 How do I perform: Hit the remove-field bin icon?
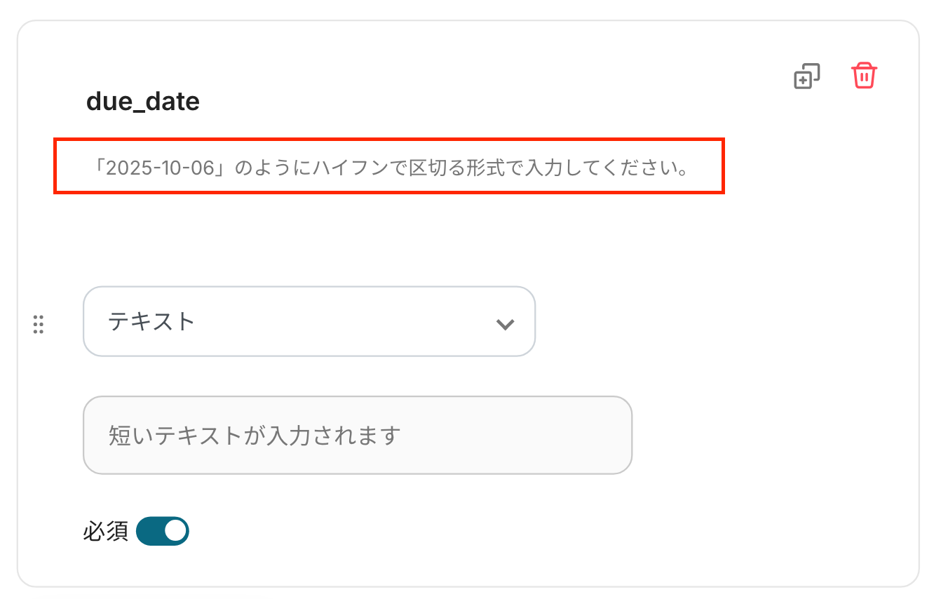pyautogui.click(x=864, y=76)
